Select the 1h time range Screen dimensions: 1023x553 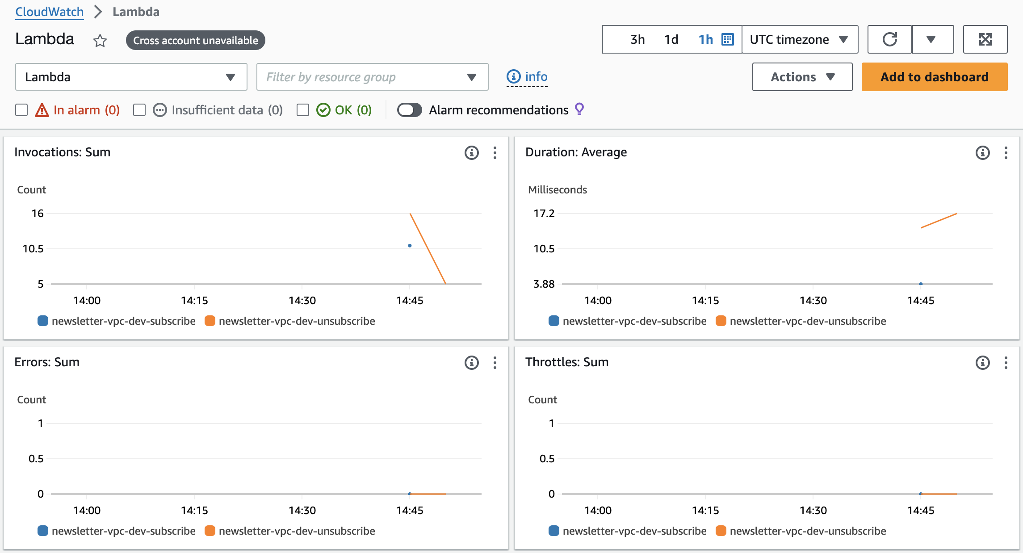point(706,39)
